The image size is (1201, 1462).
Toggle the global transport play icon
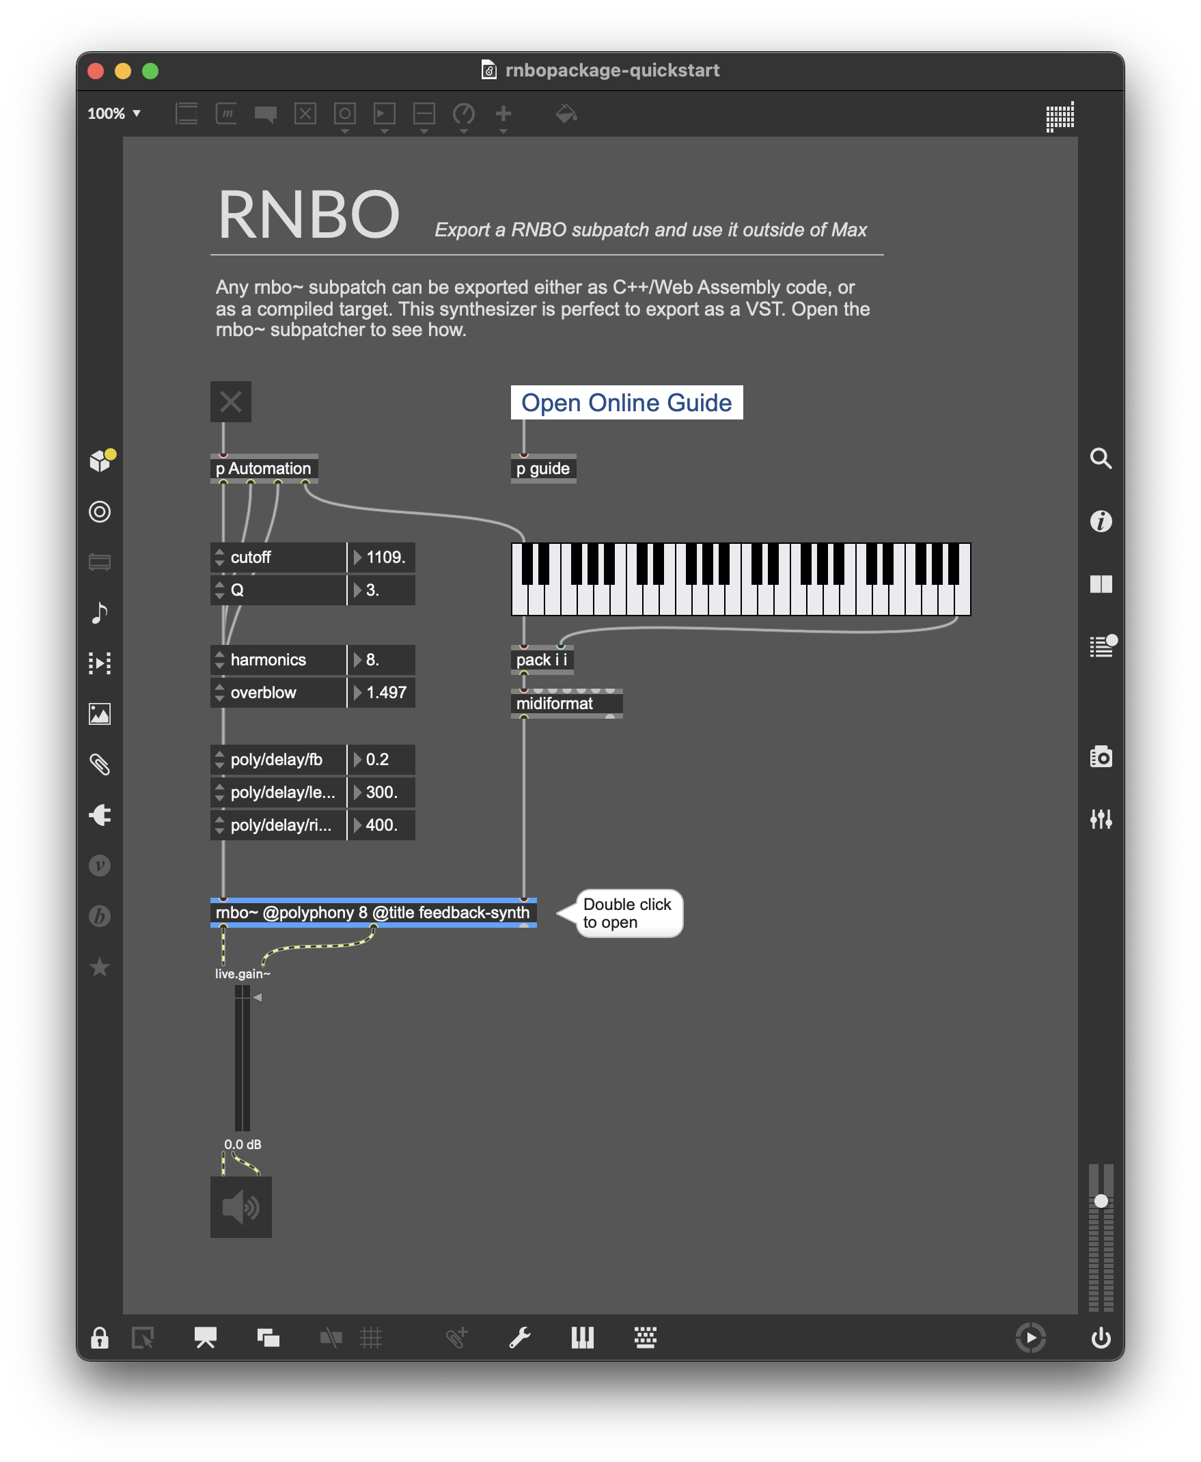pos(1030,1338)
